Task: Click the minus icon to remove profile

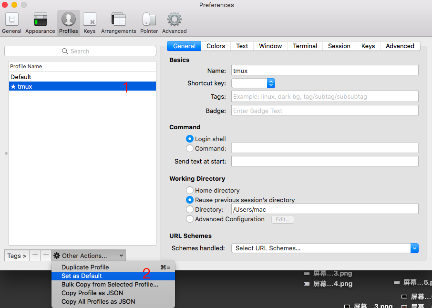Action: click(46, 256)
